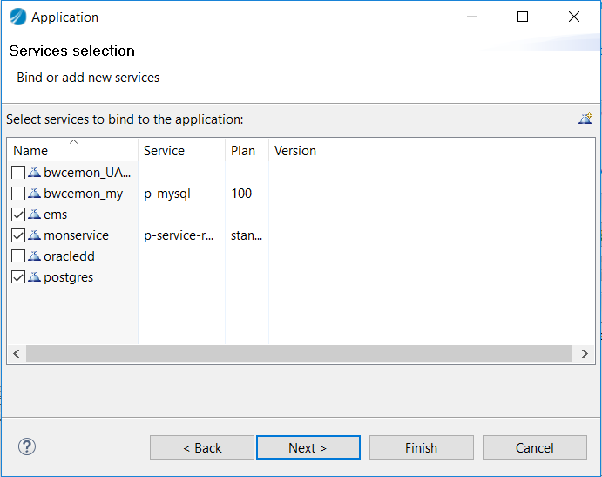Click the < Back button
This screenshot has height=477, width=602.
tap(202, 447)
